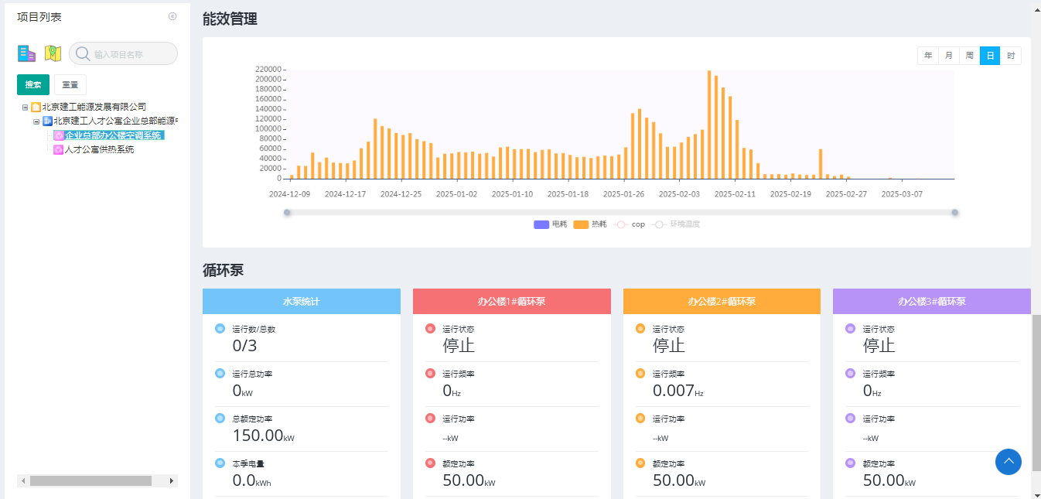Toggle the 热耗 legend series
The height and width of the screenshot is (499, 1041).
point(590,224)
